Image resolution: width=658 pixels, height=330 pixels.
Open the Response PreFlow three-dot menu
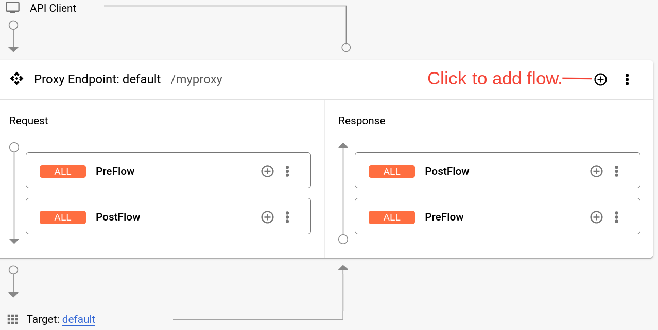[616, 216]
